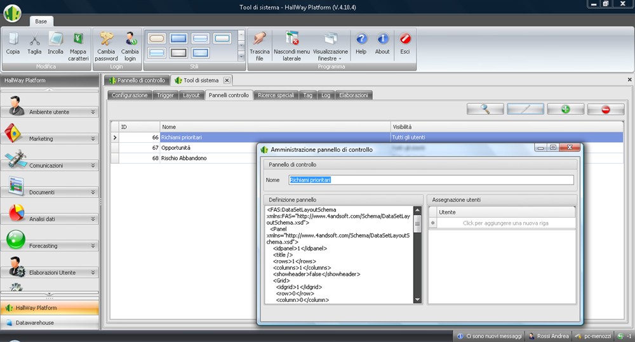Expand the Marketing section chevron
The width and height of the screenshot is (635, 342).
click(93, 138)
